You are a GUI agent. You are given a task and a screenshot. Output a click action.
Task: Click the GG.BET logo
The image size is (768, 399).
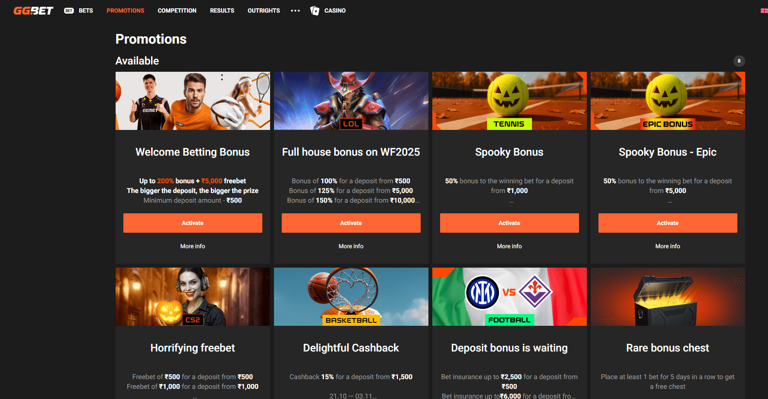coord(33,11)
